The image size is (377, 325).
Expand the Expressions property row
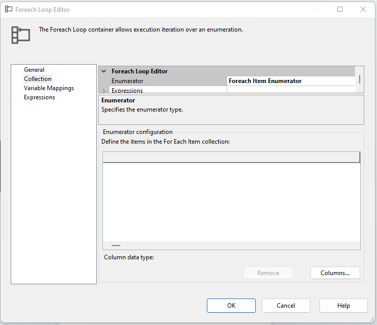[x=104, y=91]
